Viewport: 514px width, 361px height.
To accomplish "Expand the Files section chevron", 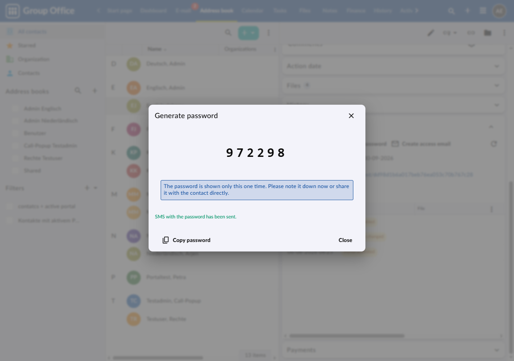I will pos(497,86).
